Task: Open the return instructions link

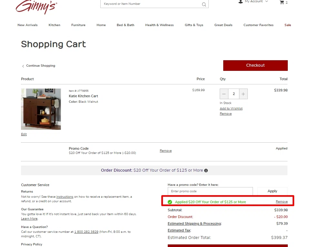Action: tap(65, 197)
